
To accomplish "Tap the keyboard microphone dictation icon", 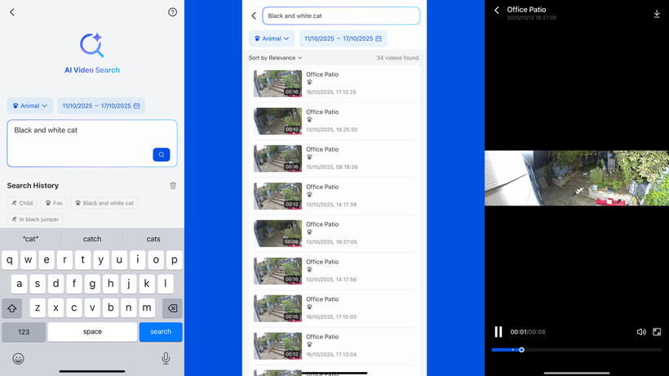I will click(166, 359).
